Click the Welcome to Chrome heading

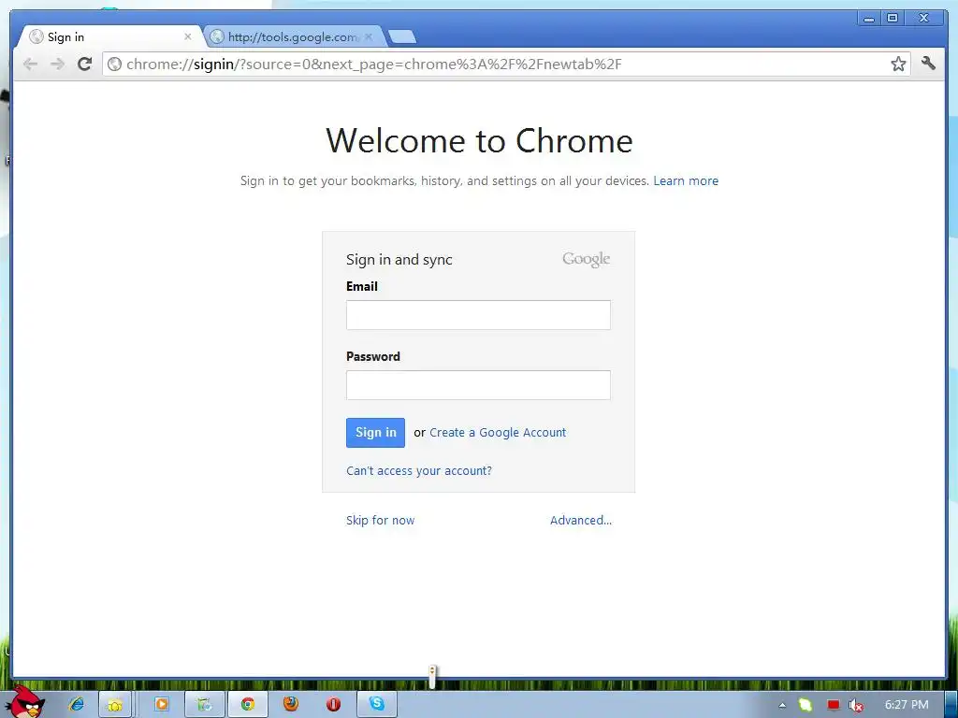(480, 141)
